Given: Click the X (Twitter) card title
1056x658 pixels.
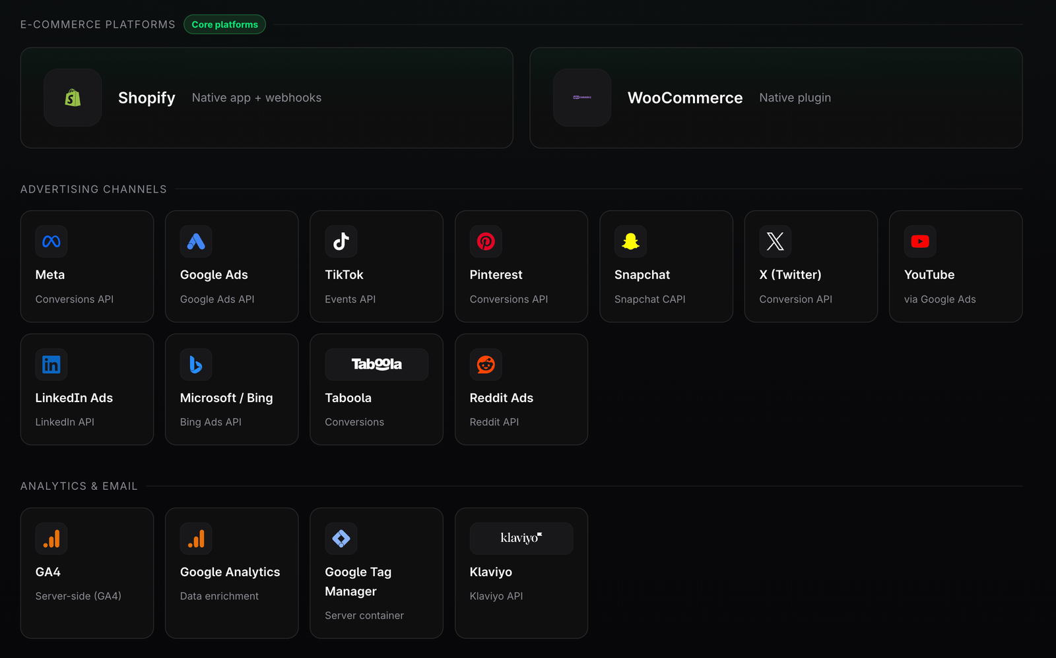Looking at the screenshot, I should click(x=790, y=275).
